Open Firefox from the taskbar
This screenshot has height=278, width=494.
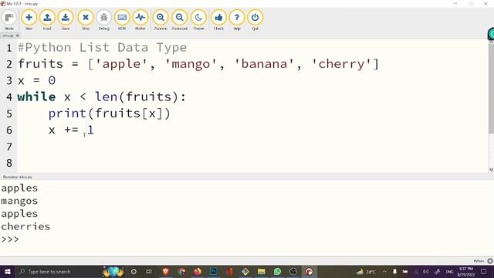tap(198, 272)
